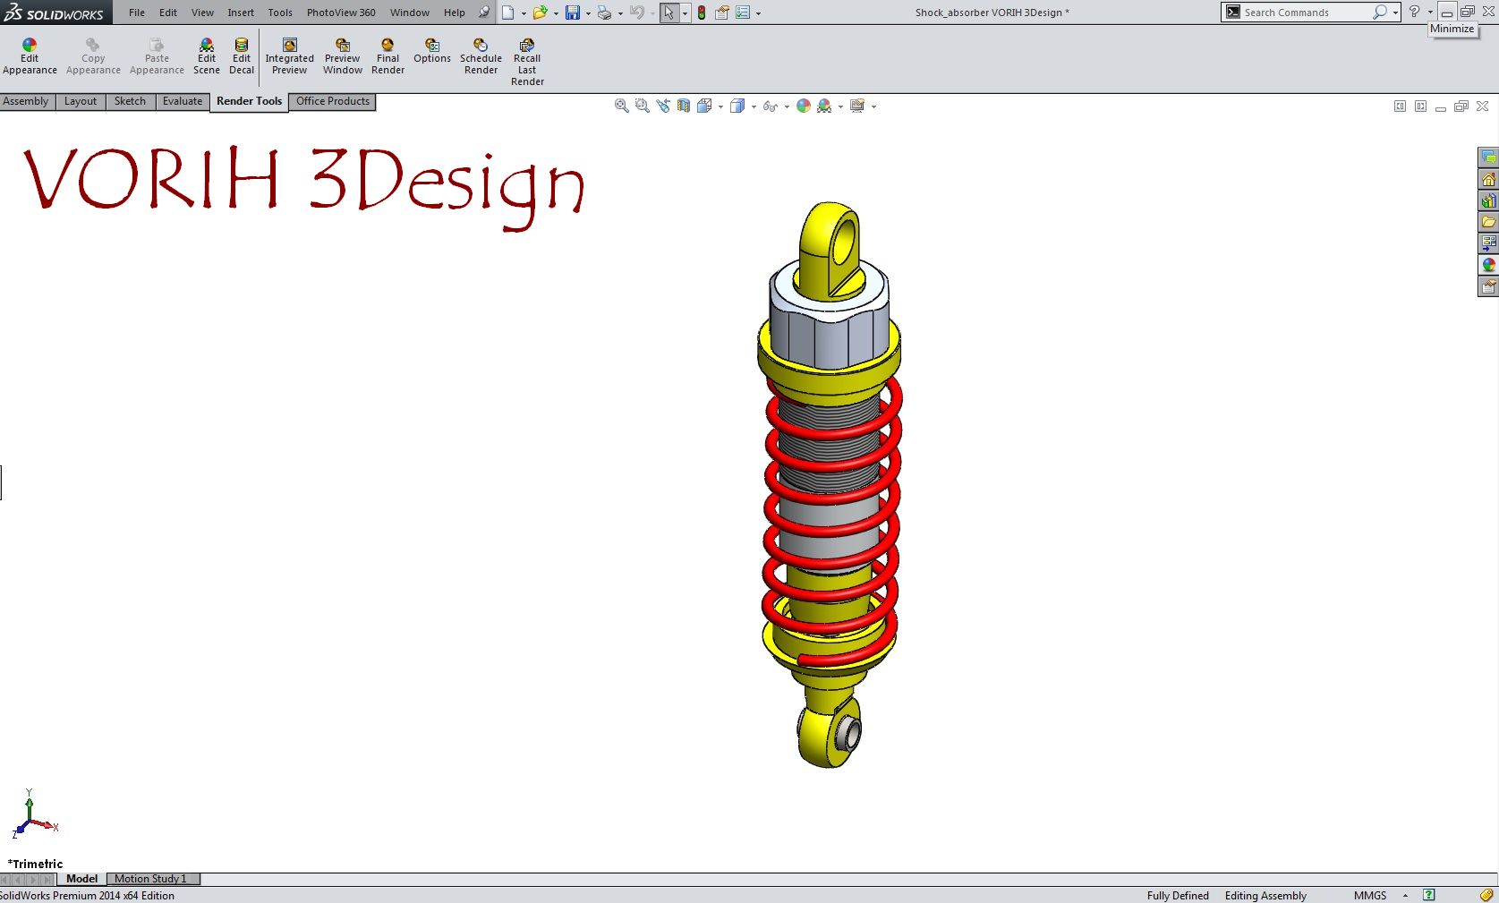Image resolution: width=1499 pixels, height=903 pixels.
Task: Pin the menu bar with the pushpin
Action: click(x=484, y=13)
